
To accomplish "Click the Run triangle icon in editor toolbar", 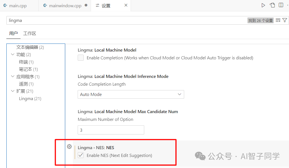I will pos(263,5).
